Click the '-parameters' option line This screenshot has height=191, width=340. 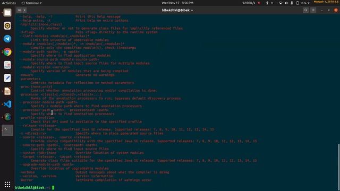point(30,79)
